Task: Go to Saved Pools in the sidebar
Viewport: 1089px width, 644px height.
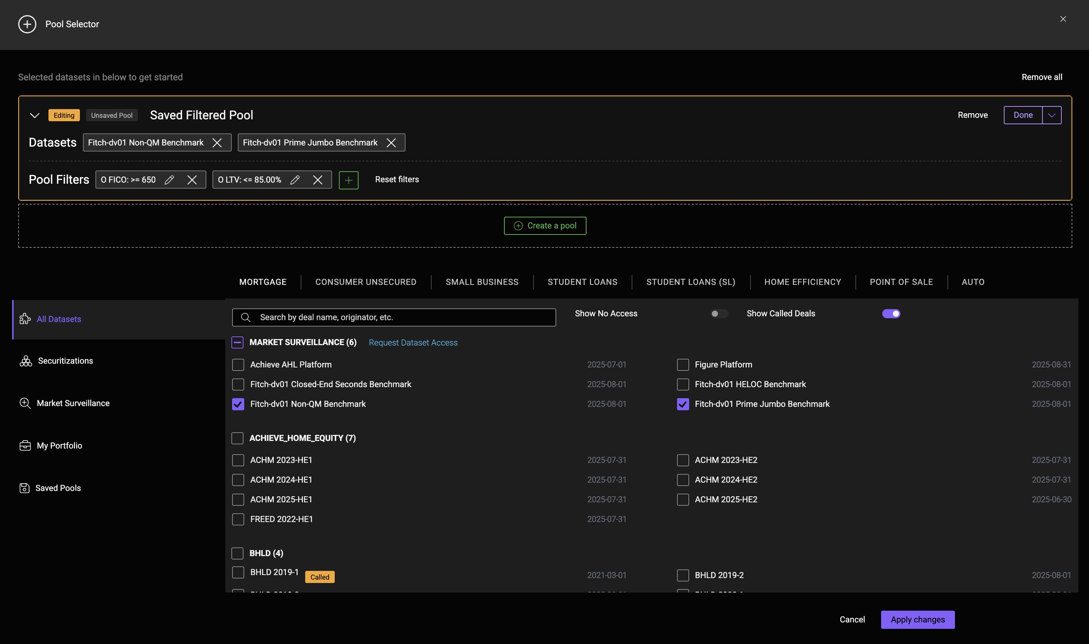Action: coord(58,488)
